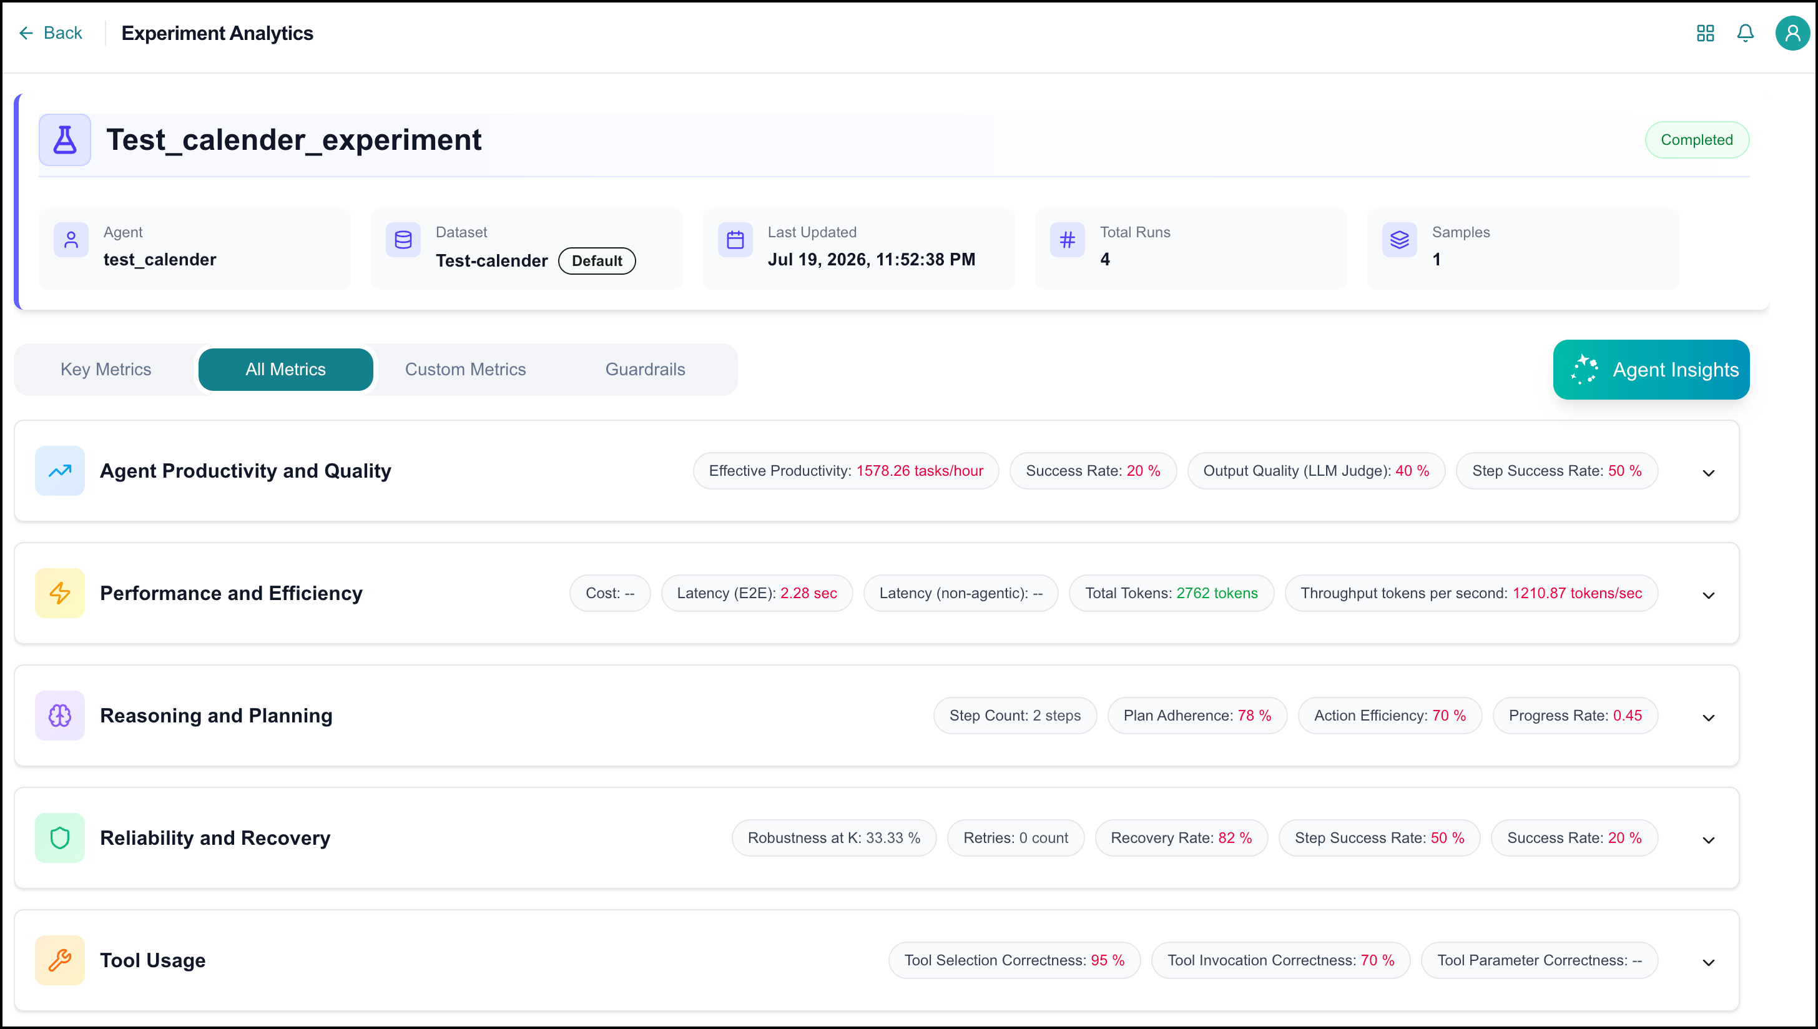Click the Latency (E2E) 2.28 sec chip
Image resolution: width=1818 pixels, height=1029 pixels.
click(x=757, y=593)
